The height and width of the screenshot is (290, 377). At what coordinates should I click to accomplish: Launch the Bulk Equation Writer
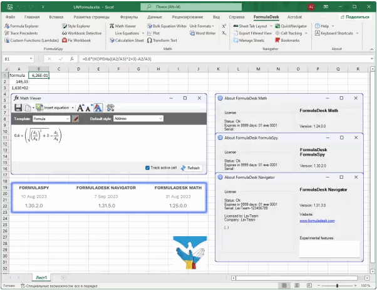(167, 26)
